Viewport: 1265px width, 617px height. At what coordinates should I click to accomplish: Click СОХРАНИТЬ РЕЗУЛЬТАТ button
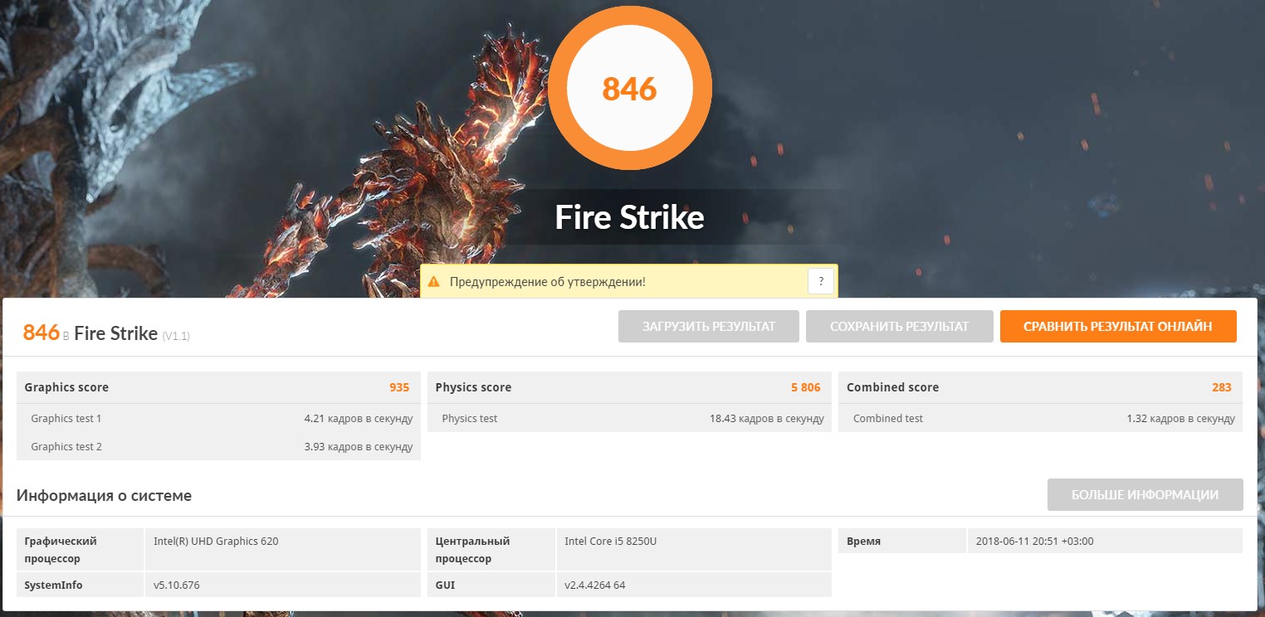900,327
